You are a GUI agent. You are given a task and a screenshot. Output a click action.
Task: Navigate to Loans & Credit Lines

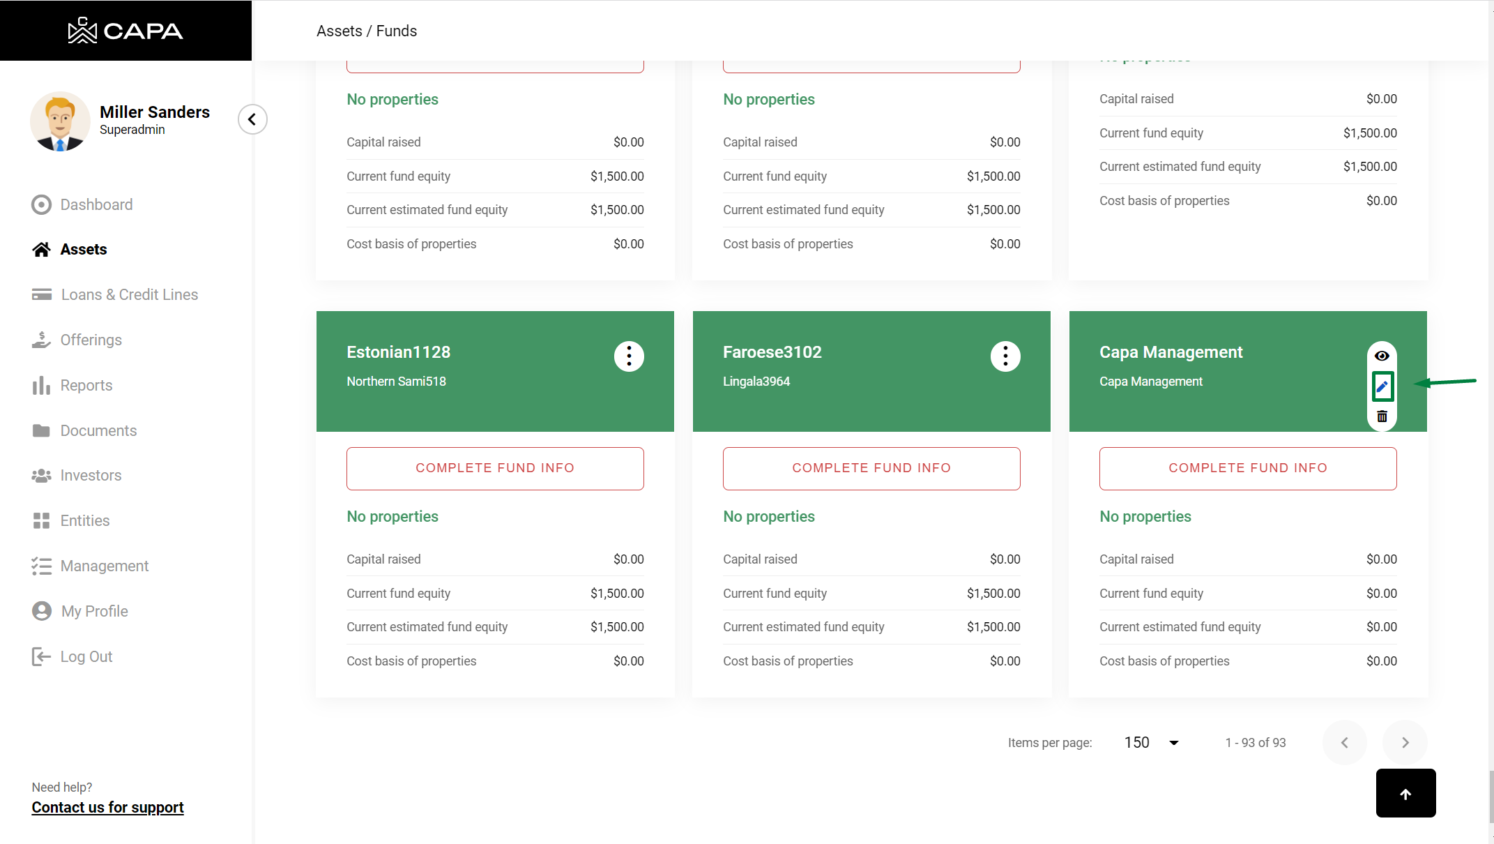pyautogui.click(x=129, y=294)
